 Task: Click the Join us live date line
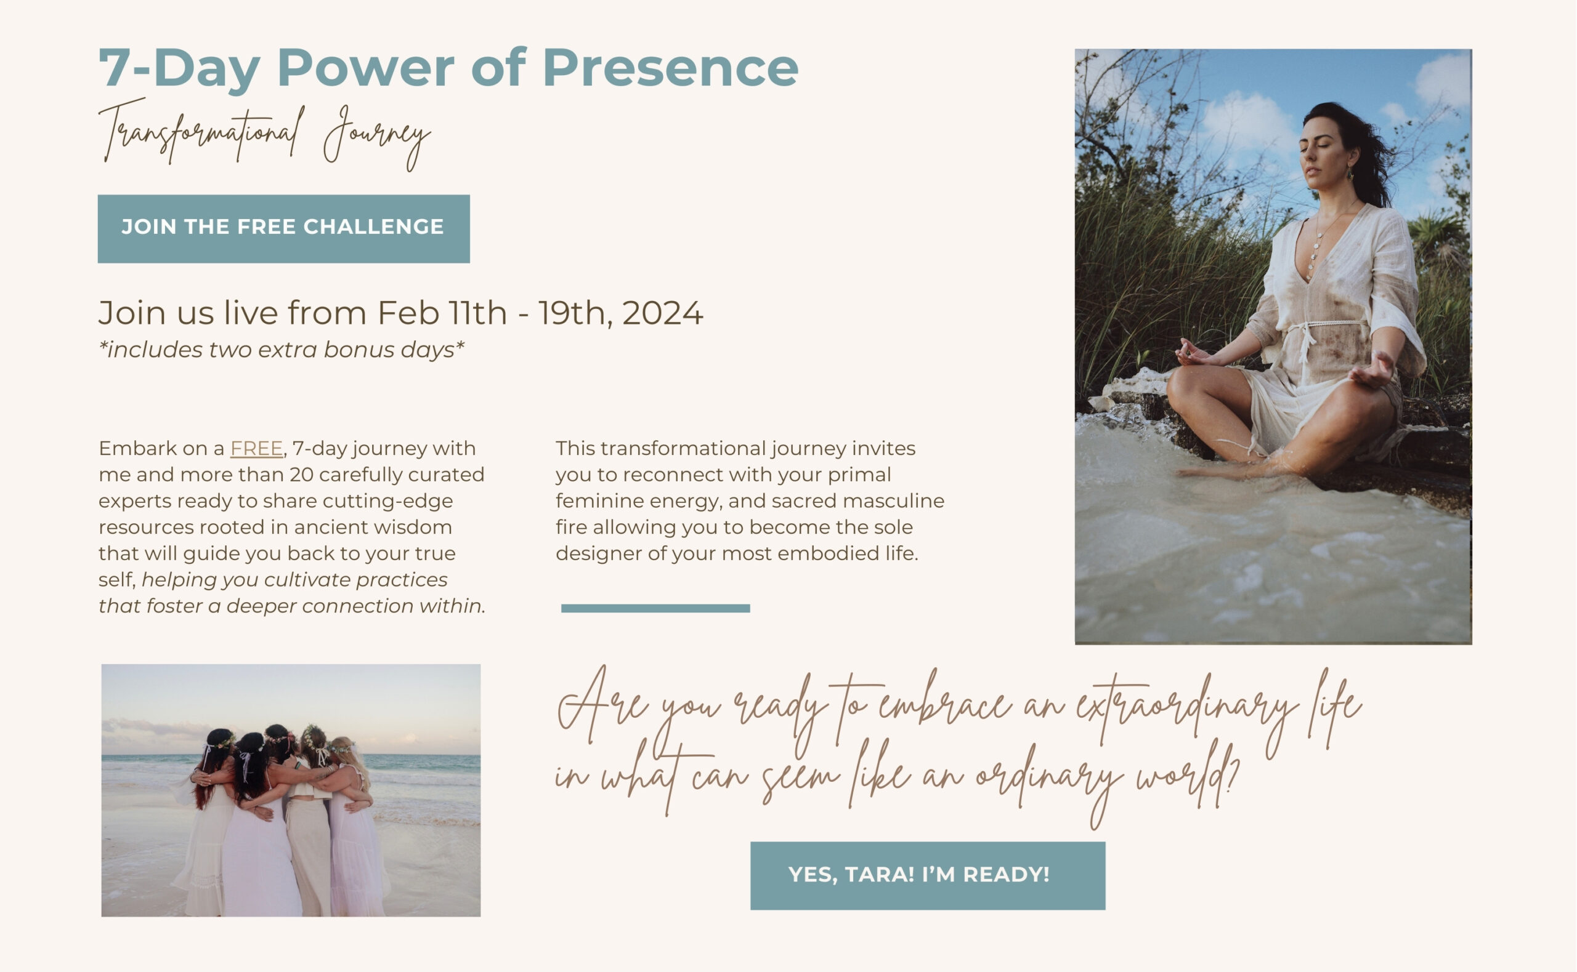point(400,313)
